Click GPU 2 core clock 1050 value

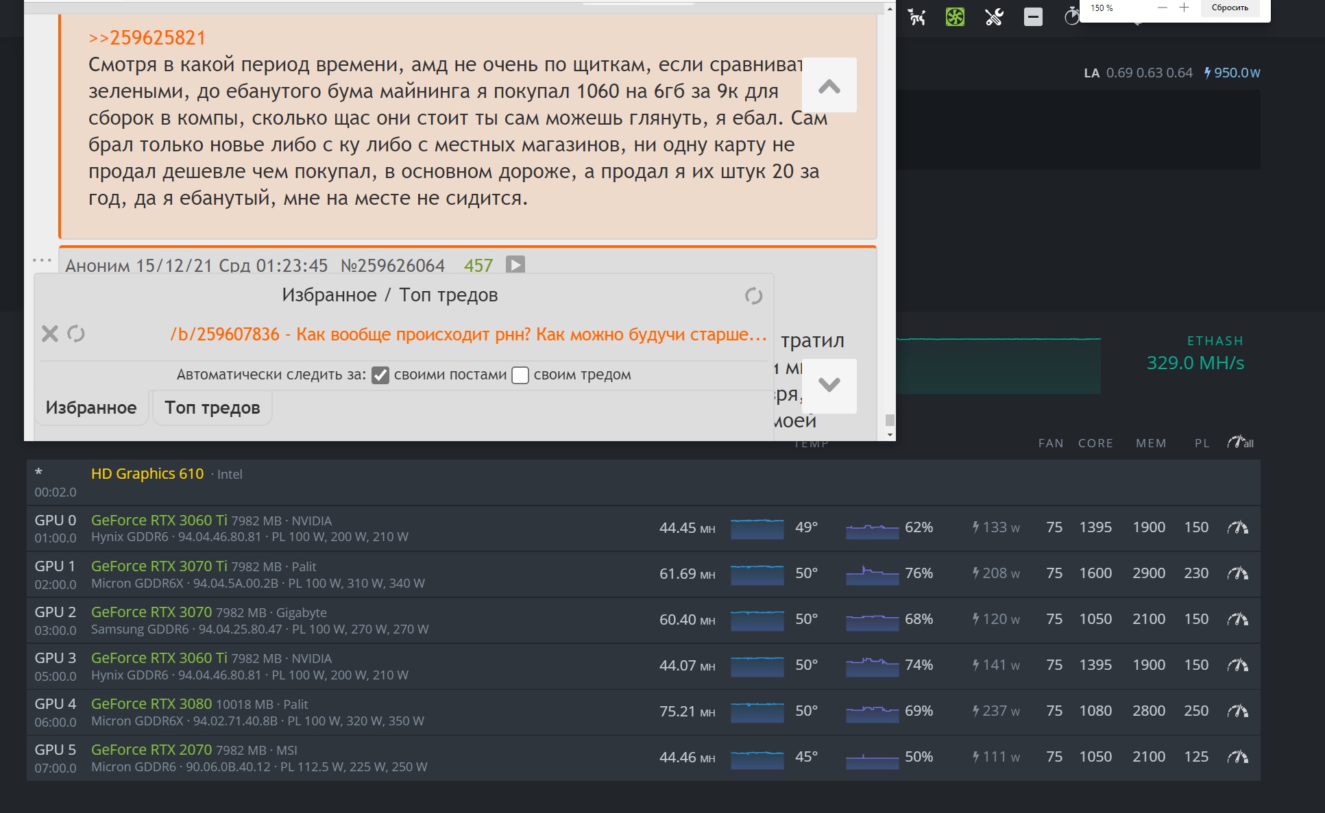click(x=1095, y=619)
